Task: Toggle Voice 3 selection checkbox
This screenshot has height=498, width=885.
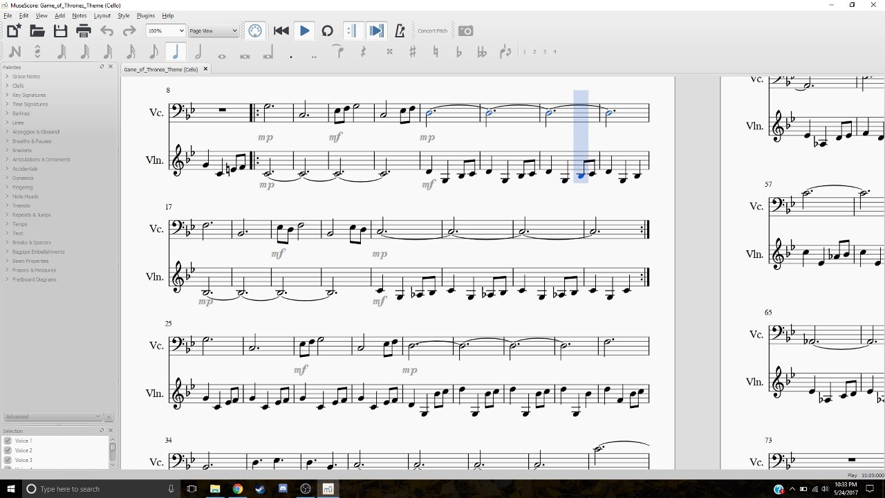Action: click(8, 460)
